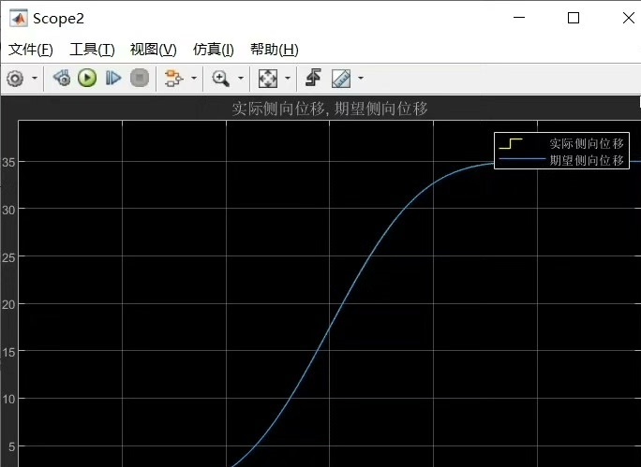Expand the configuration gear dropdown arrow
The width and height of the screenshot is (641, 467).
(x=35, y=78)
